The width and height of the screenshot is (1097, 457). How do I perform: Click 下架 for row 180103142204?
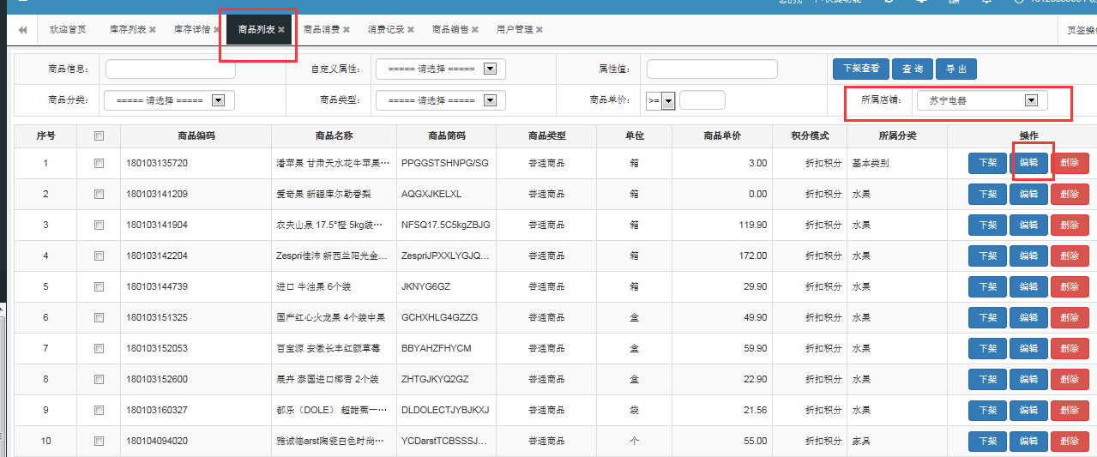pyautogui.click(x=987, y=256)
